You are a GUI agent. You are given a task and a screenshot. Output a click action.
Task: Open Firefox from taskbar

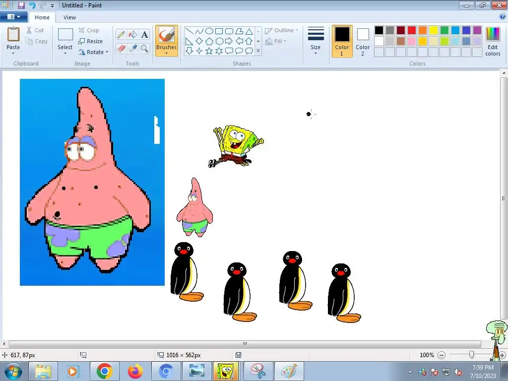pos(135,371)
